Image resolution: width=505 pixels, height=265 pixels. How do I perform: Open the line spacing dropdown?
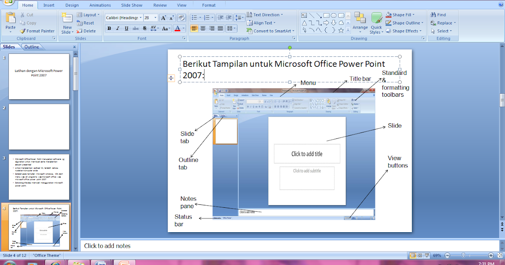239,18
